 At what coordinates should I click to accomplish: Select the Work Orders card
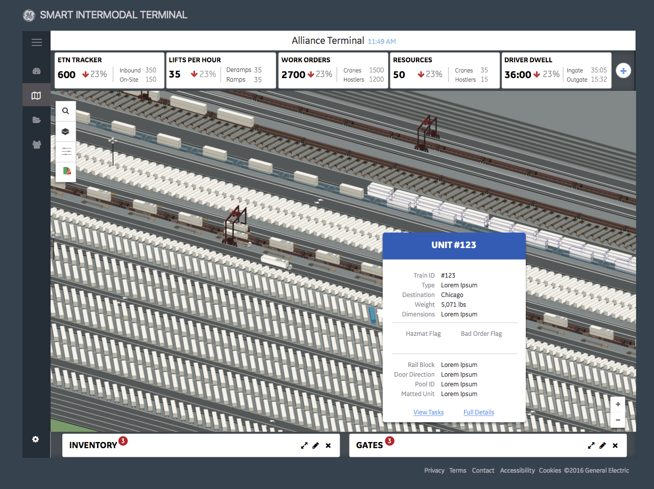pos(333,70)
